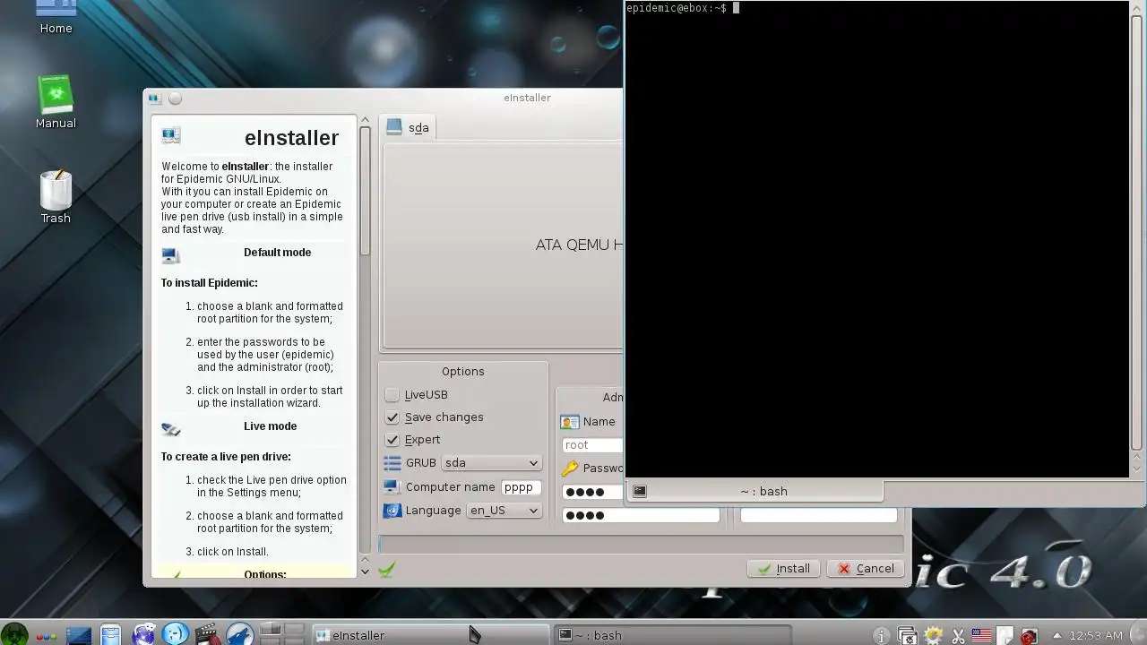Screen dimensions: 1147x645
Task: Switch to bash terminal via taskbar button
Action: (672, 635)
